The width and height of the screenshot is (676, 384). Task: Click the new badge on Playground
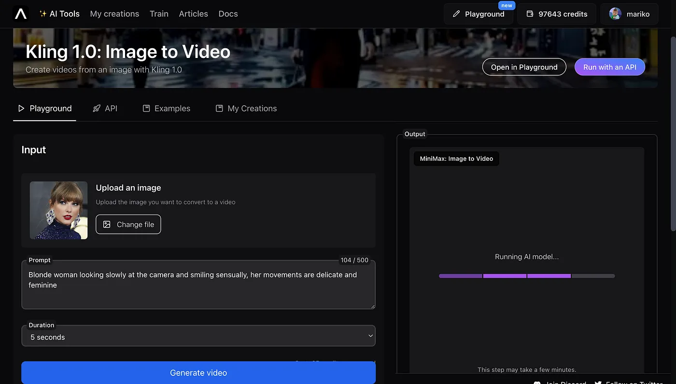click(507, 6)
